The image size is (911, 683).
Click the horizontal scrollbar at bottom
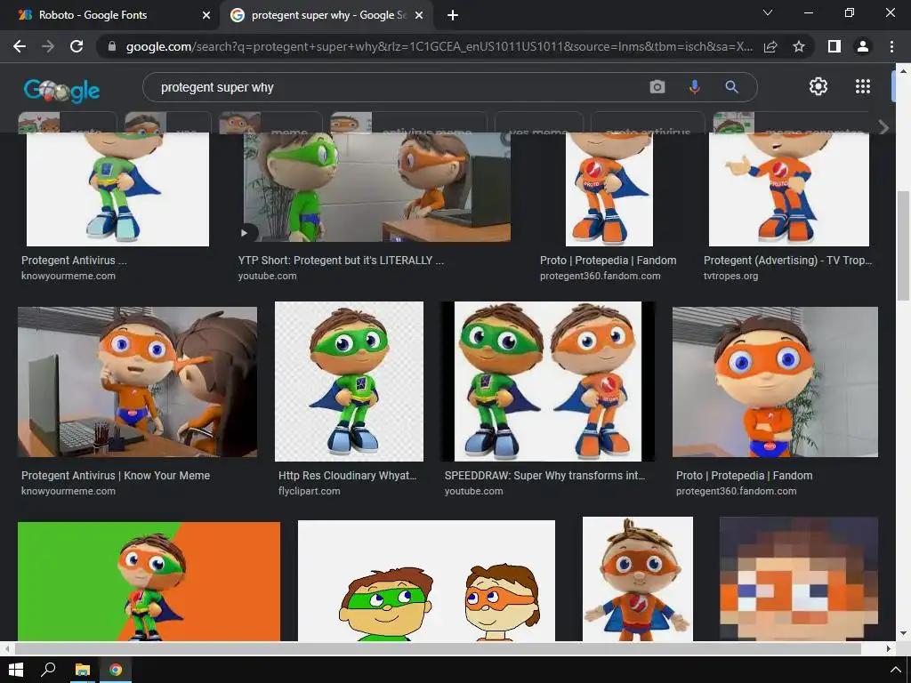[x=438, y=648]
